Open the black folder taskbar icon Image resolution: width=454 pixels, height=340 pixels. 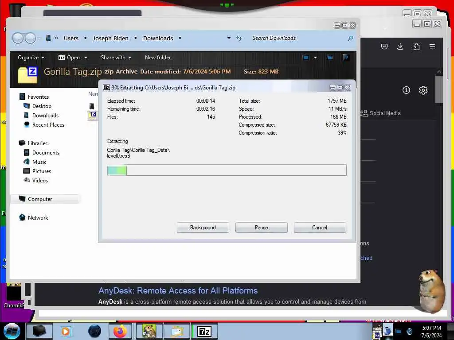tap(39, 331)
